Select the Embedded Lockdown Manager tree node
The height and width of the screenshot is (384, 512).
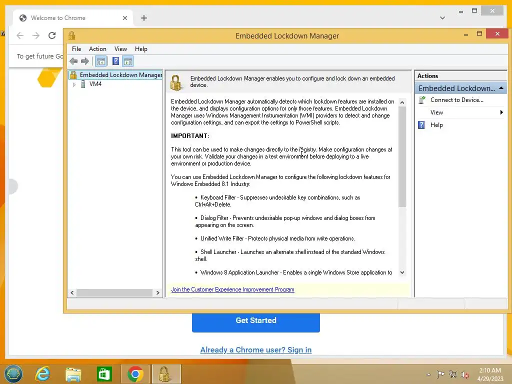click(116, 75)
